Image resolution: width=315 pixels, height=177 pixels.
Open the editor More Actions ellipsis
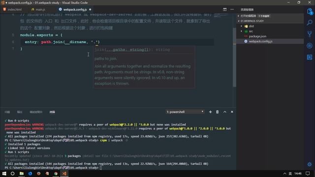[232, 9]
